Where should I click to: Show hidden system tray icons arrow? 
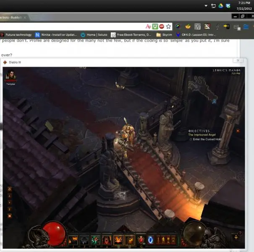click(206, 6)
